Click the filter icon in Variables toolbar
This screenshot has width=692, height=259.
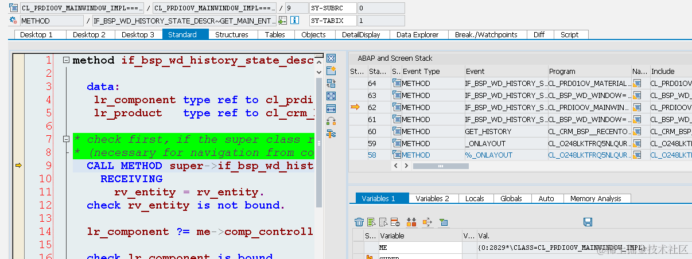tap(443, 222)
